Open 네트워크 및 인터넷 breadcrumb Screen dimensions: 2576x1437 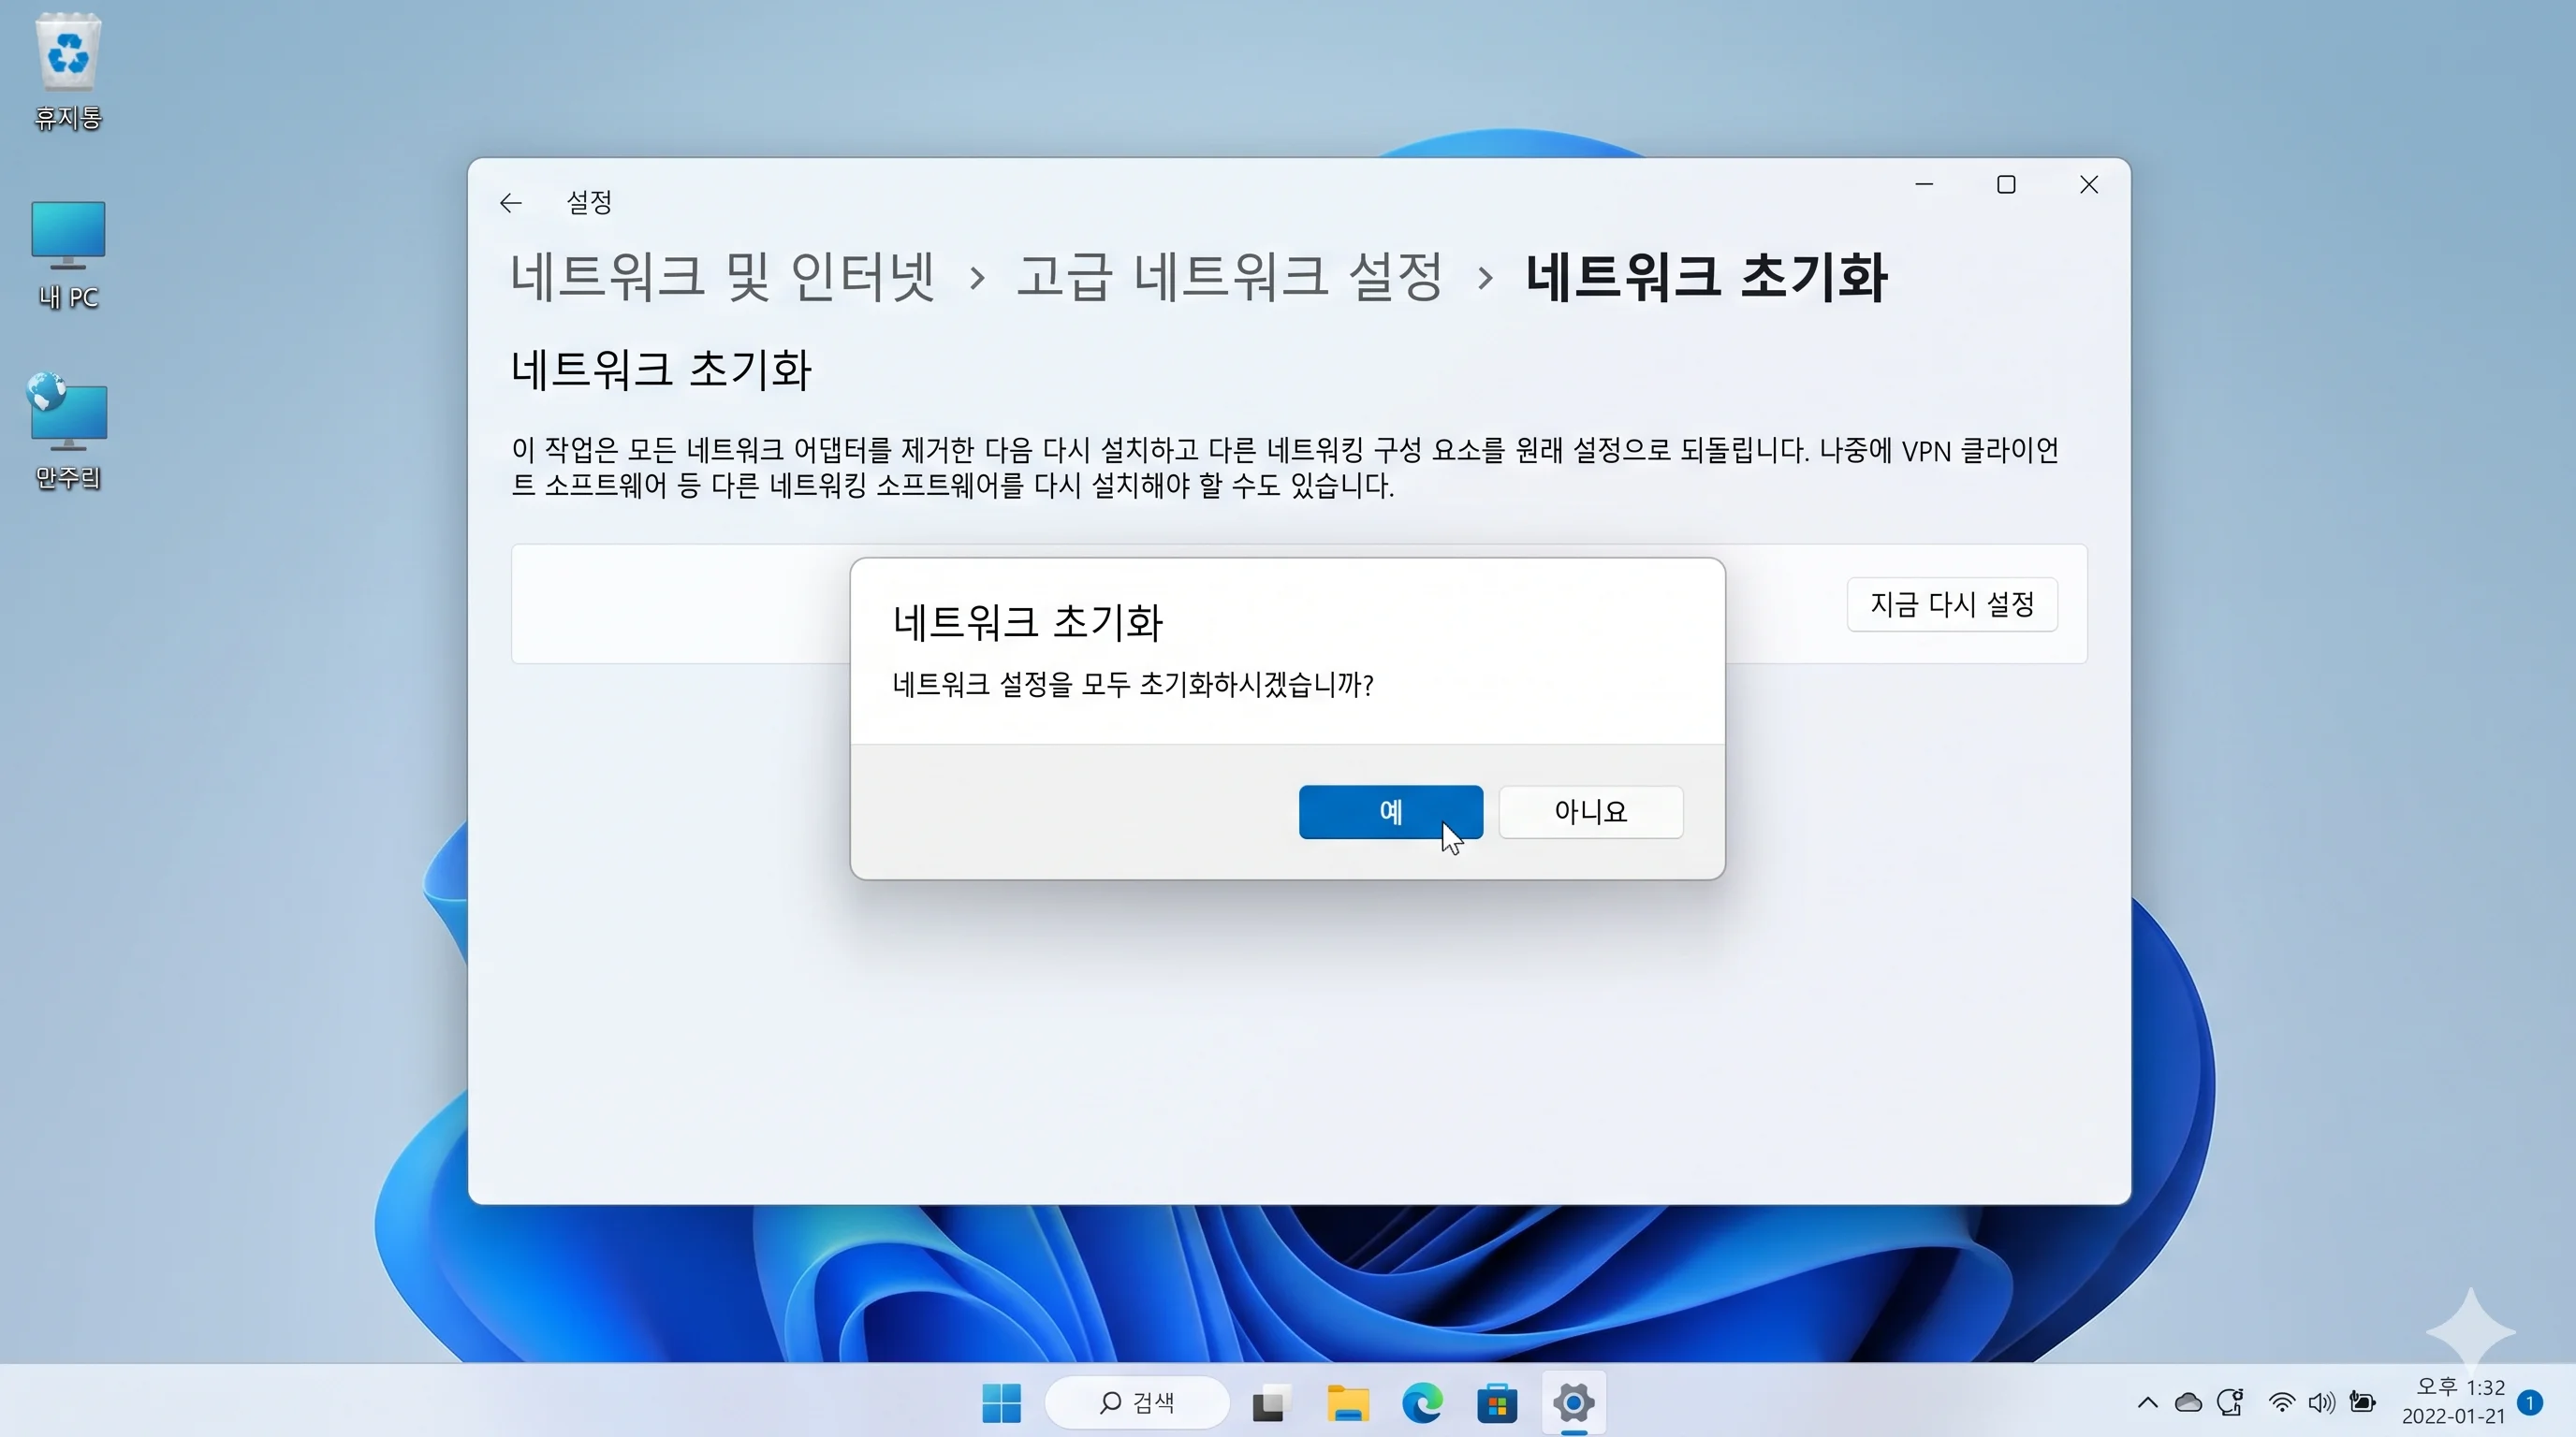click(x=722, y=277)
